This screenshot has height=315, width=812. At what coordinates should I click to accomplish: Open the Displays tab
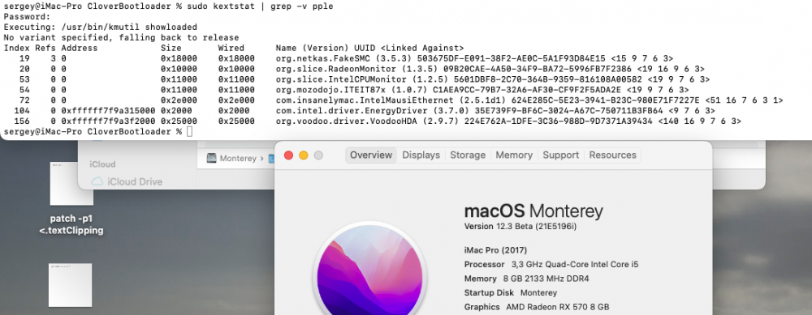click(421, 155)
